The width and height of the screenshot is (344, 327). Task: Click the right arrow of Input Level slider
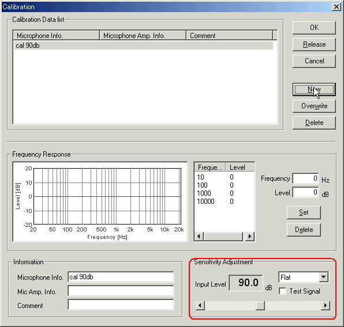(x=326, y=305)
